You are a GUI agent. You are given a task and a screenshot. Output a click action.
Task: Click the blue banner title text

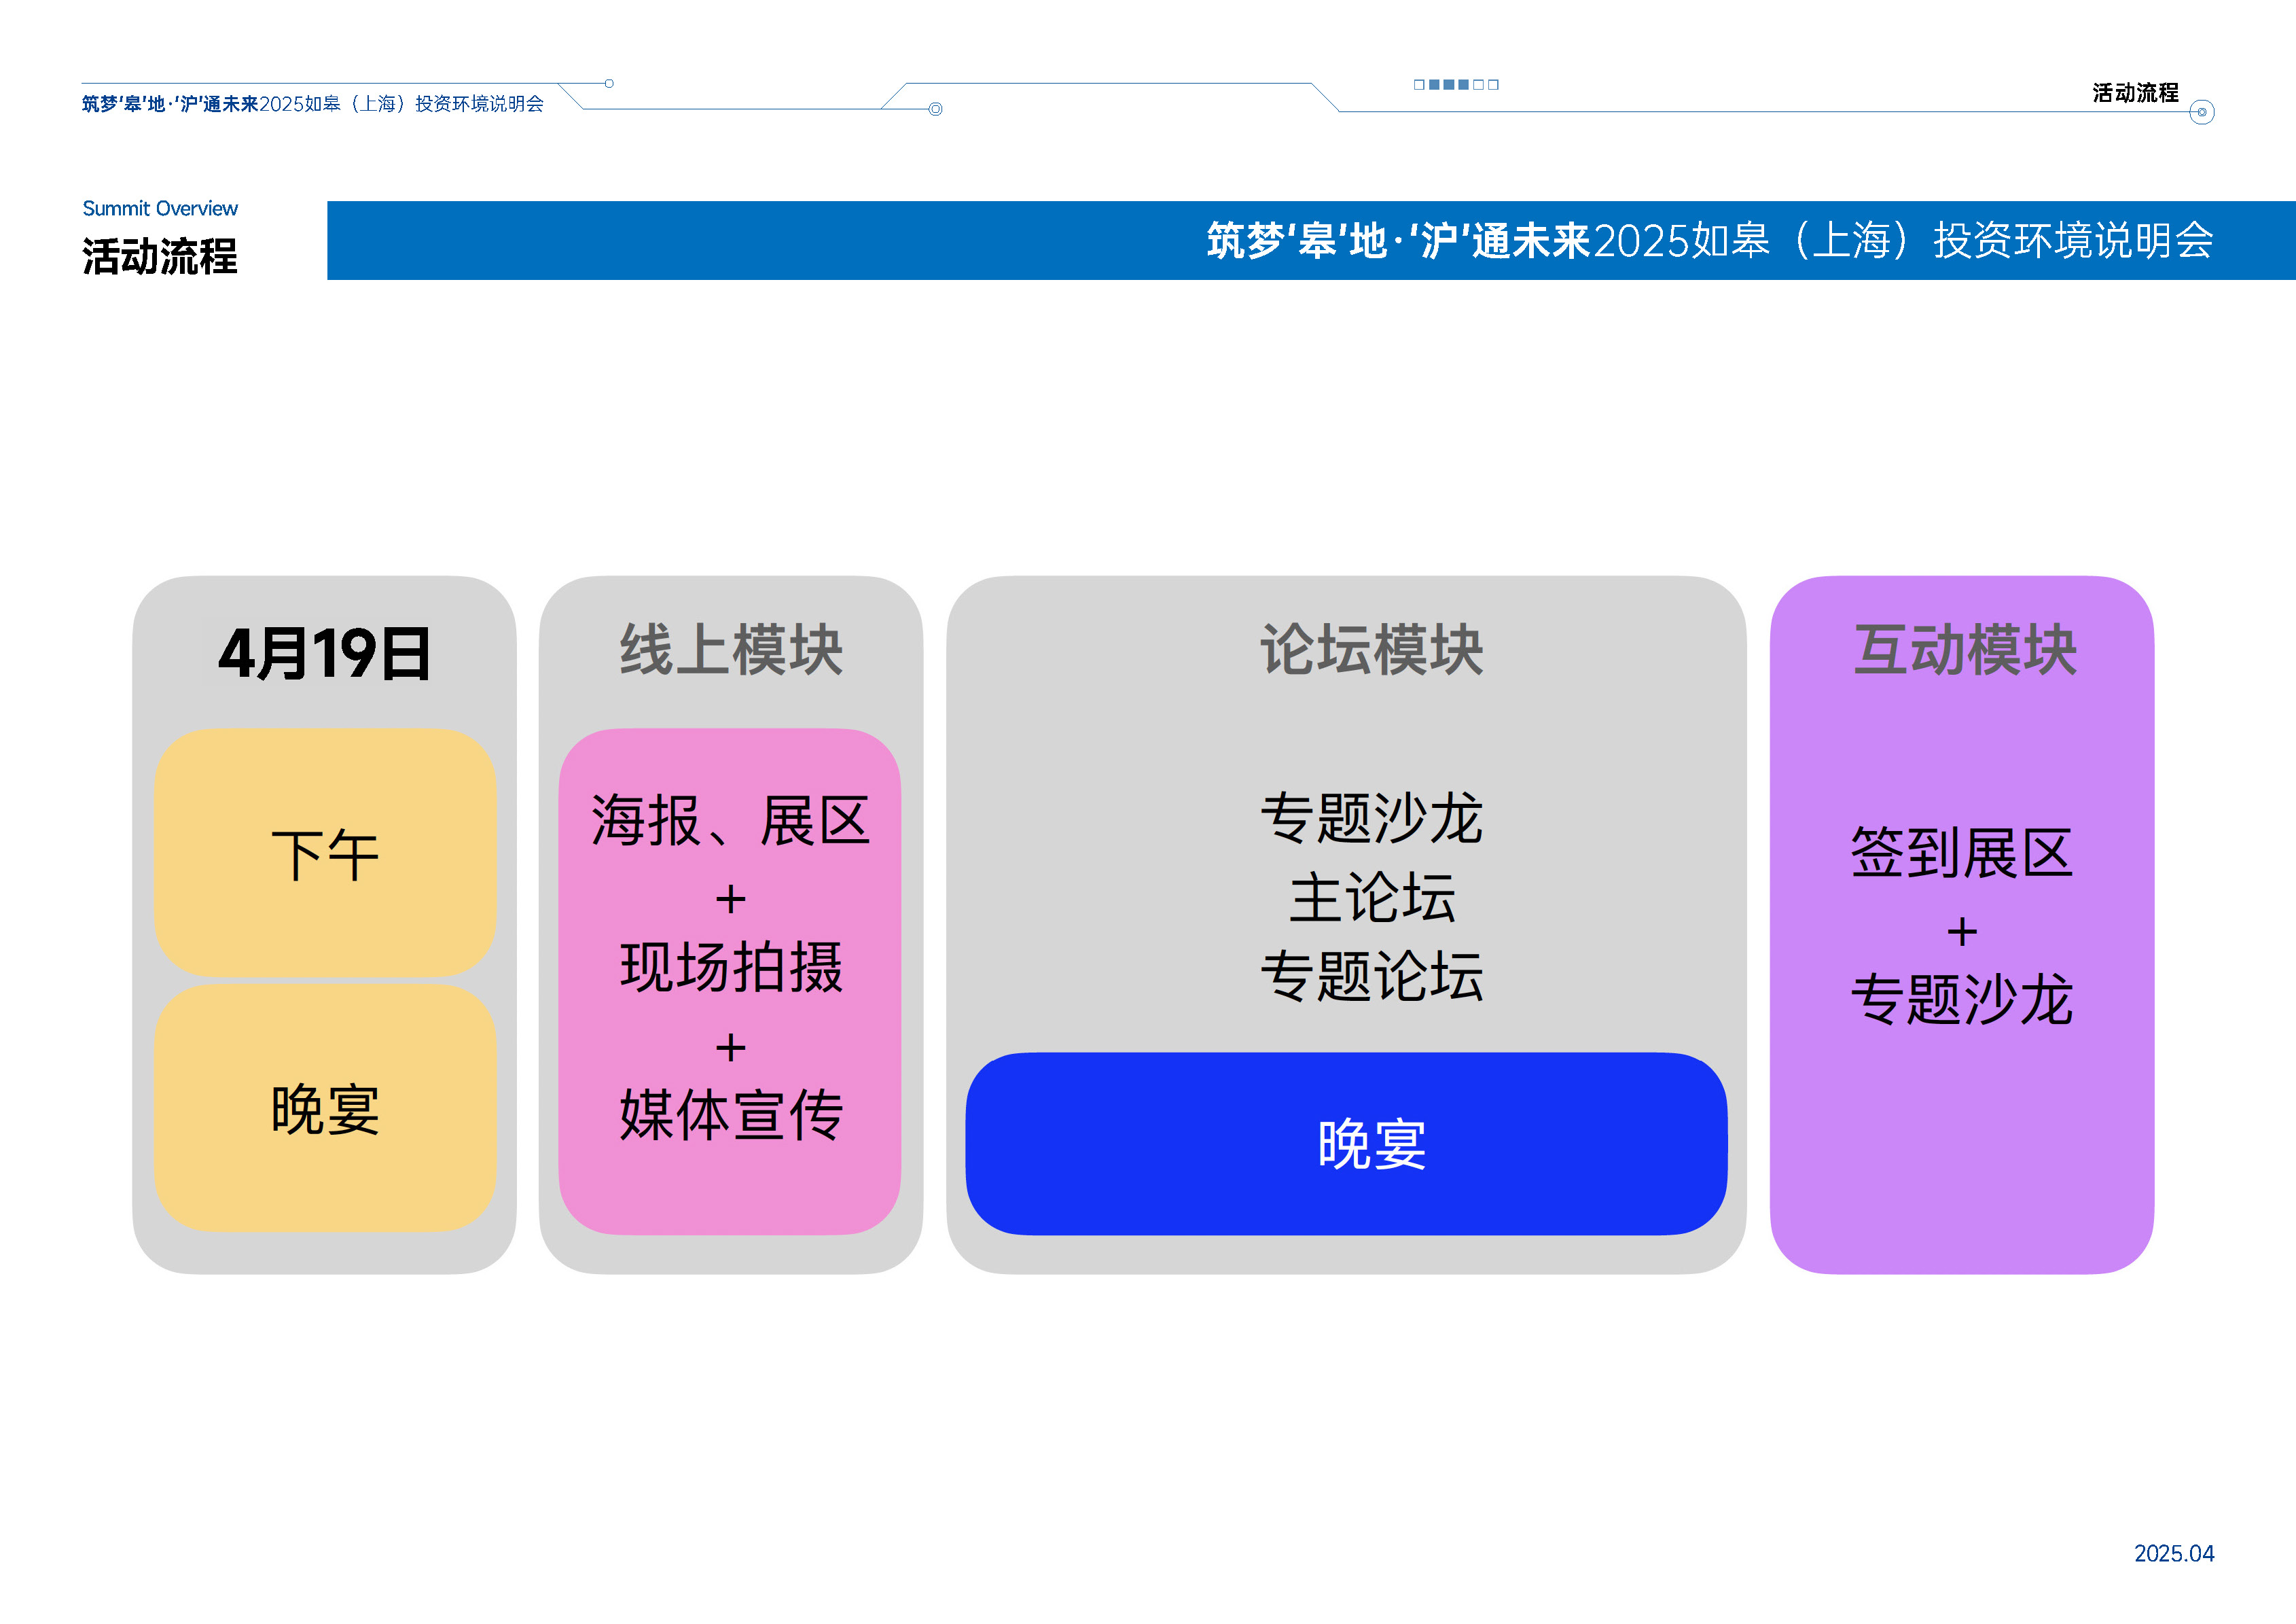[1709, 241]
